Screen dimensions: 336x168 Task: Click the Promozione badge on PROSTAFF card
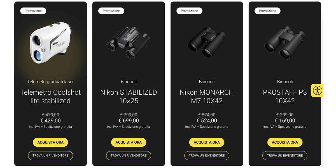point(267,11)
